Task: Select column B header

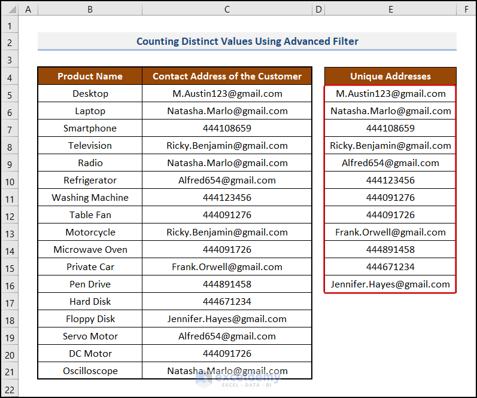Action: [x=90, y=9]
